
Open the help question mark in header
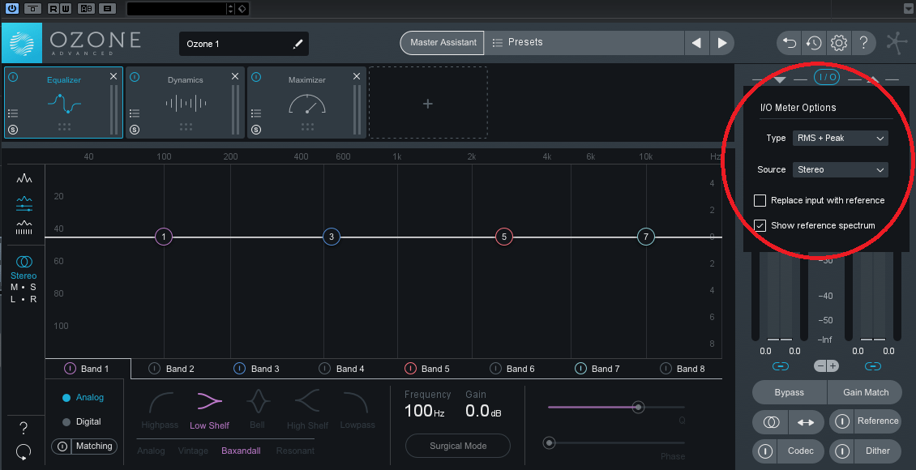[x=864, y=43]
